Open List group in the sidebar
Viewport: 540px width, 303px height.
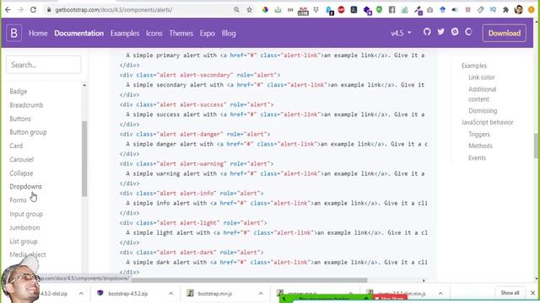(x=24, y=242)
